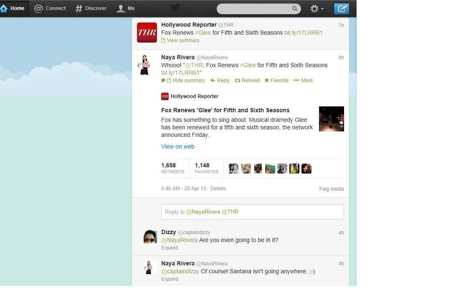Open bit.ly link in Naya Rivera's tweet
This screenshot has height=295, width=471.
(x=180, y=73)
